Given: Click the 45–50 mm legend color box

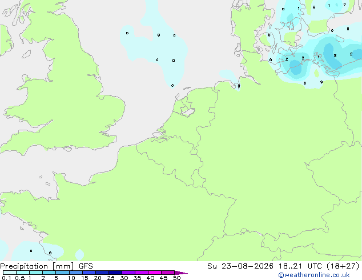Looking at the screenshot, I should tap(168, 273).
